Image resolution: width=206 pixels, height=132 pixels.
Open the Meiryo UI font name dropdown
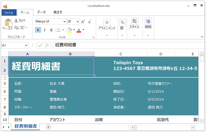coord(64,22)
